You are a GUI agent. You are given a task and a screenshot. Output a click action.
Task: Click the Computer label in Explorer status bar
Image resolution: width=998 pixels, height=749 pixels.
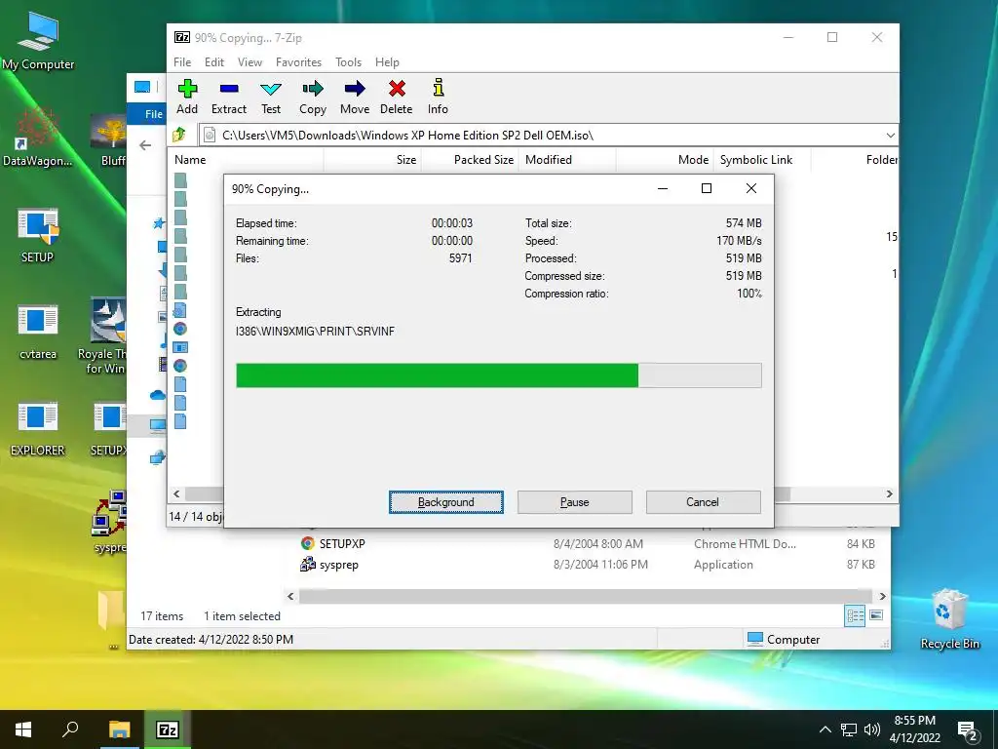pos(793,640)
